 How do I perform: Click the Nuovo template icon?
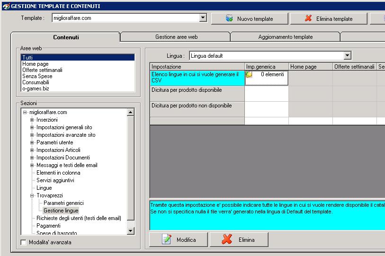coord(229,18)
